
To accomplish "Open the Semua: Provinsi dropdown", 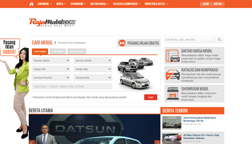I will (51, 78).
